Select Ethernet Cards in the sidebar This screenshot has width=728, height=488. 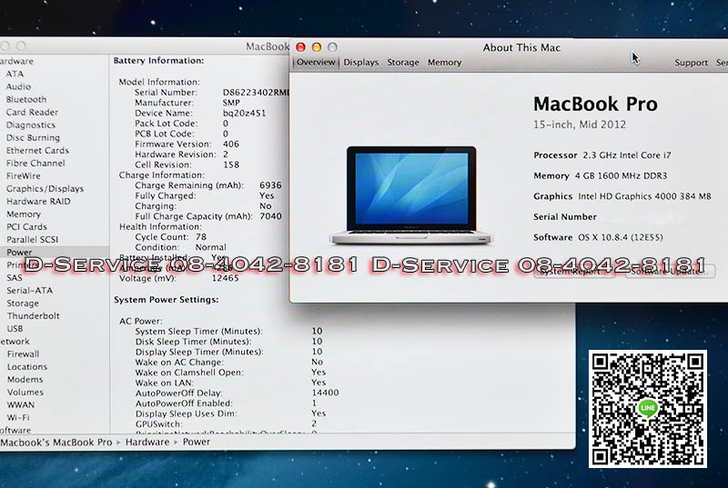pyautogui.click(x=37, y=150)
